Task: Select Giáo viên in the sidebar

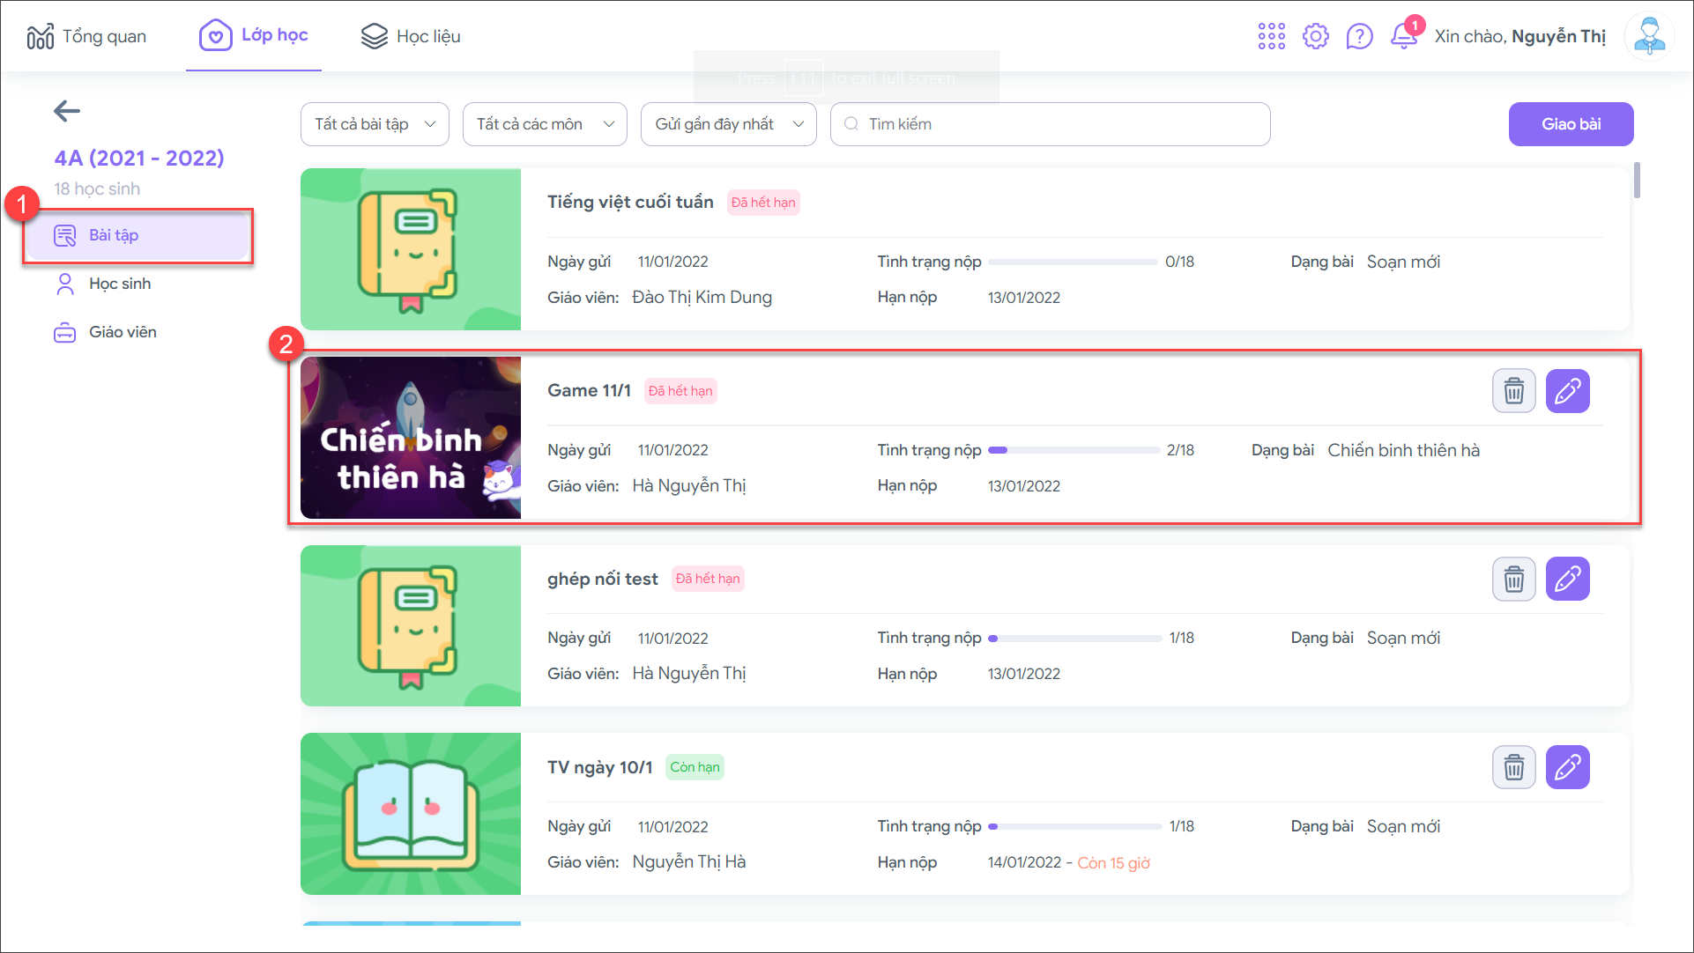Action: (123, 332)
